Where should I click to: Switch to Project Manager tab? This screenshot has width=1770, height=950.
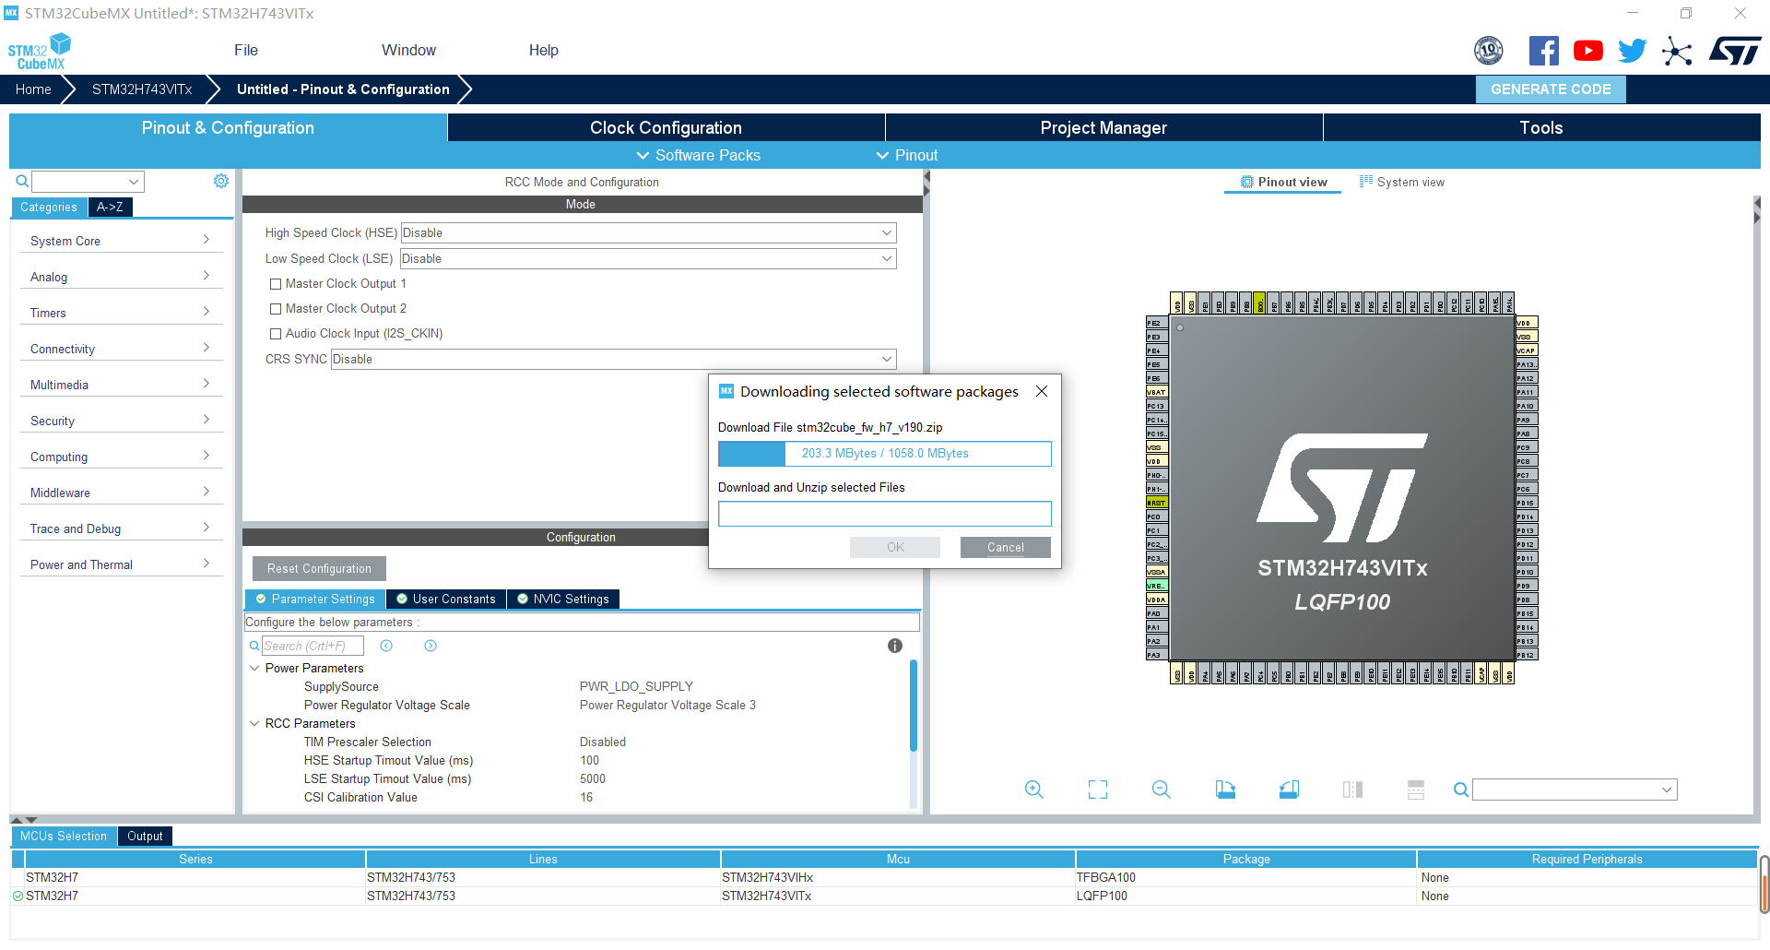point(1103,127)
